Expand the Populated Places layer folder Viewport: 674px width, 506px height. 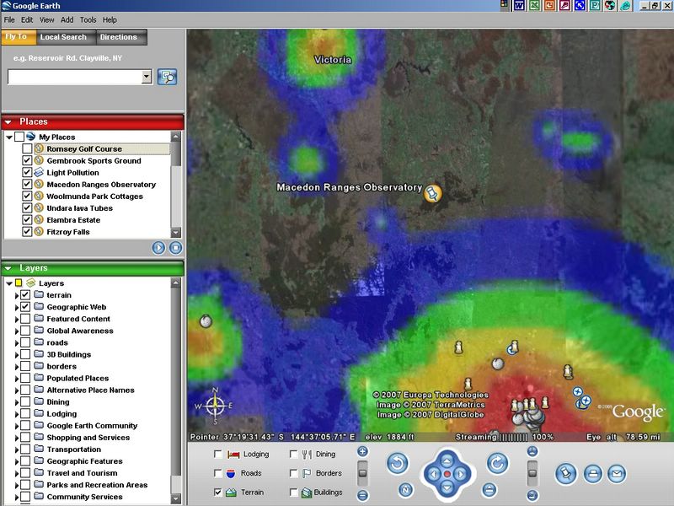[x=17, y=379]
